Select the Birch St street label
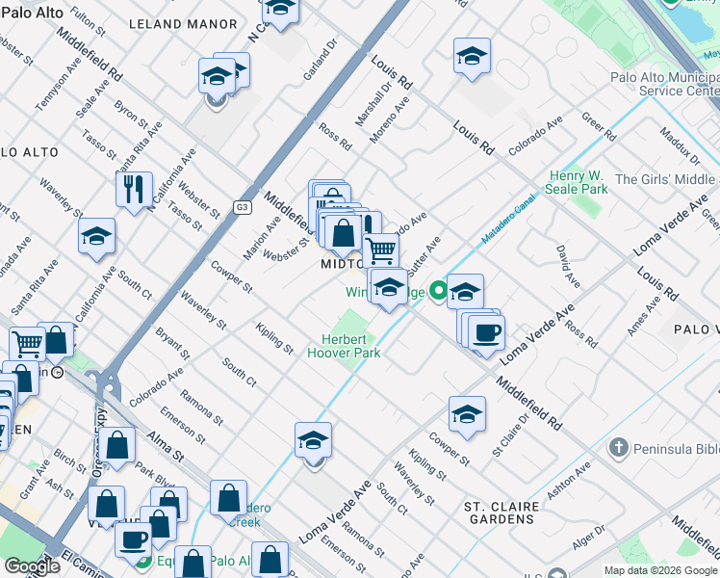This screenshot has height=578, width=720. (x=69, y=460)
